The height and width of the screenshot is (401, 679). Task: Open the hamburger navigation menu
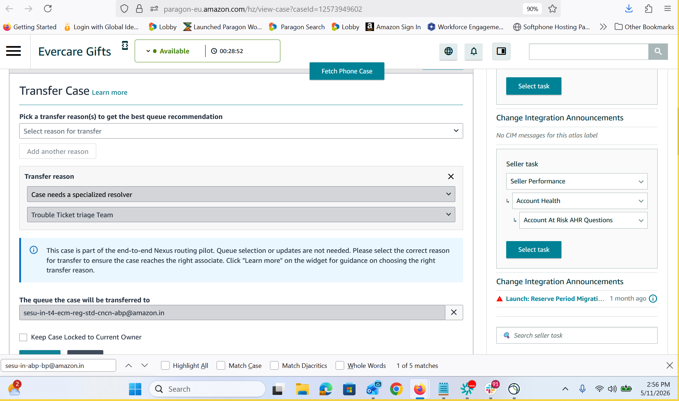tap(14, 51)
